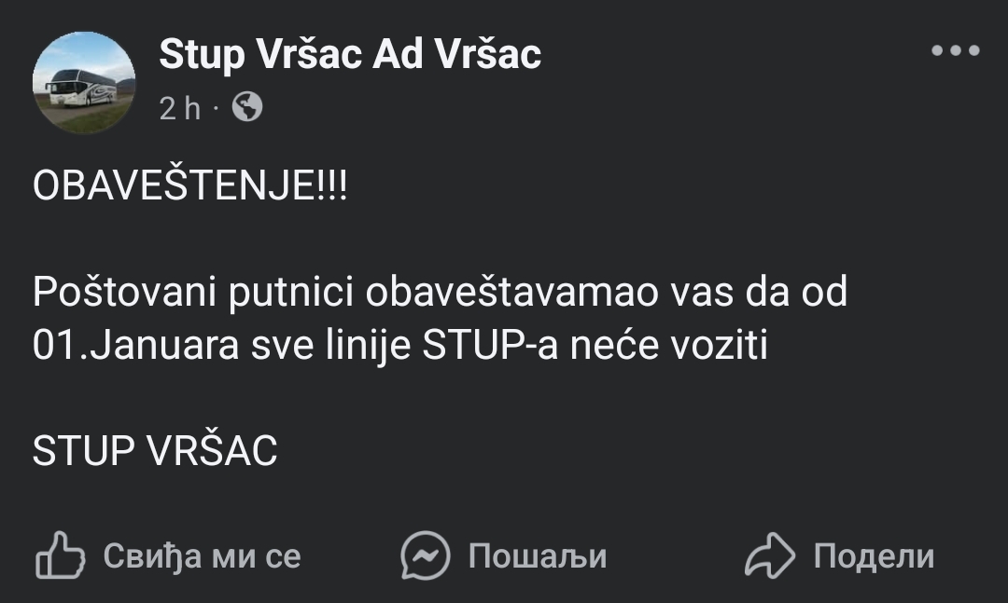This screenshot has width=1008, height=603.
Task: Click the STUP VRŠAC signature line
Action: point(155,452)
